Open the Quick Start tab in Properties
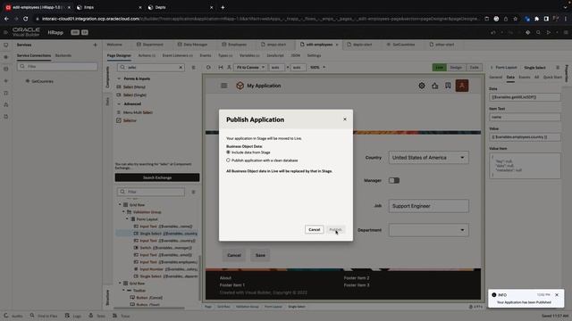572x321 pixels. (x=552, y=78)
